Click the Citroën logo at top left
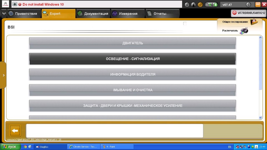Image resolution: width=267 pixels, height=150 pixels. coord(6,4)
